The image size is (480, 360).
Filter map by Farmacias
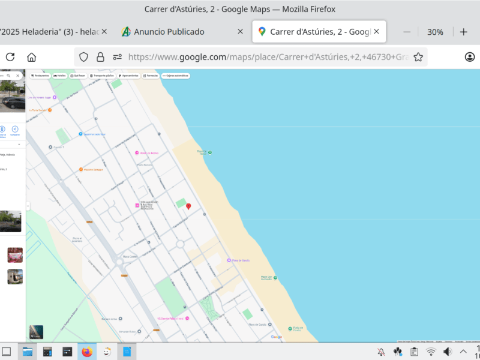(151, 76)
